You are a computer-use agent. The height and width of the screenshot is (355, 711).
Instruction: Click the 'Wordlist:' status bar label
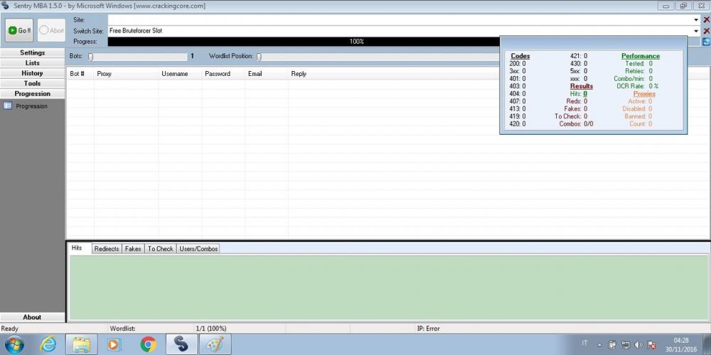click(x=122, y=328)
